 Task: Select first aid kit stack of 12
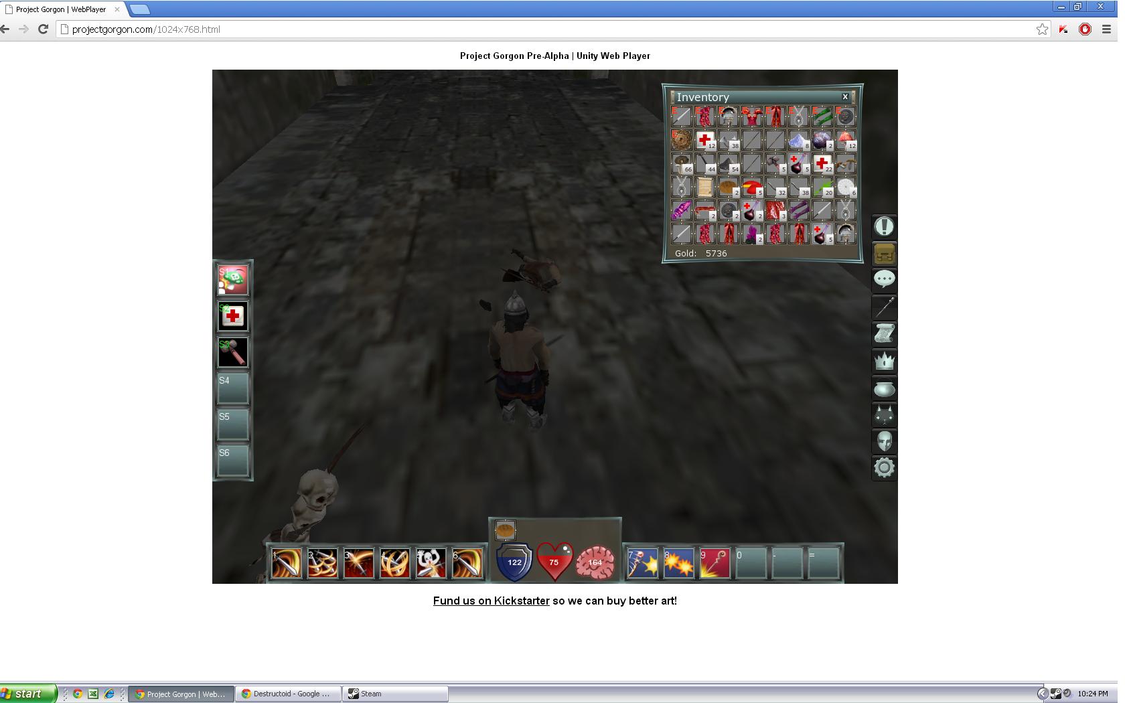[704, 140]
